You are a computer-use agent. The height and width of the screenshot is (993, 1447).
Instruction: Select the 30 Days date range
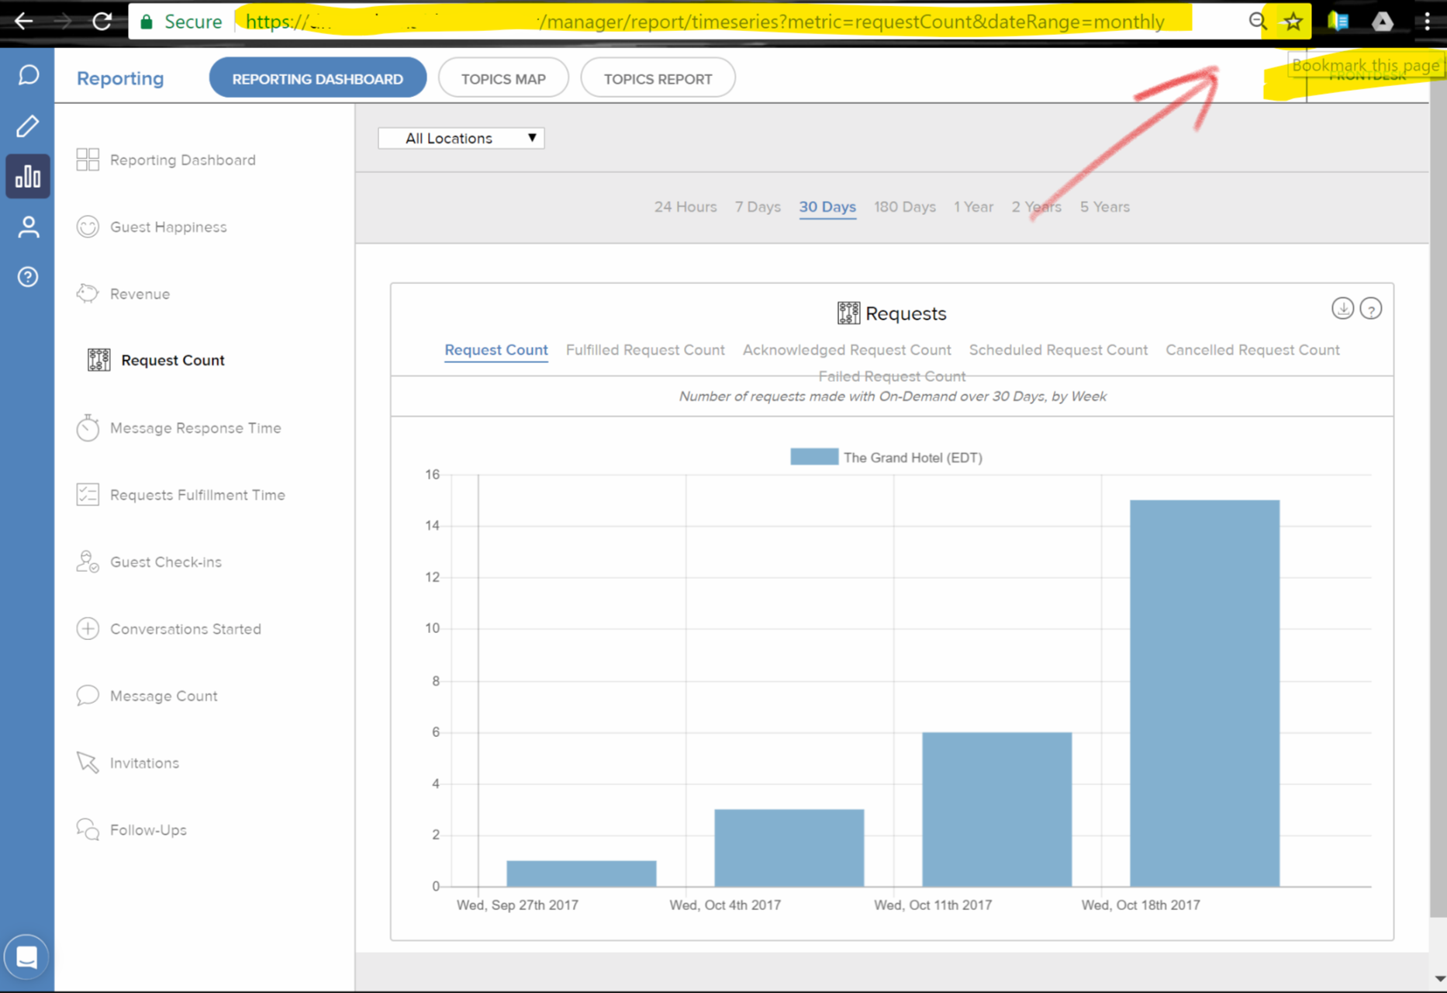(x=827, y=207)
